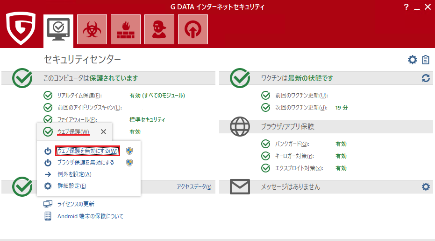
Task: Click large check by このコンピュータは保護されています
Action: click(22, 78)
